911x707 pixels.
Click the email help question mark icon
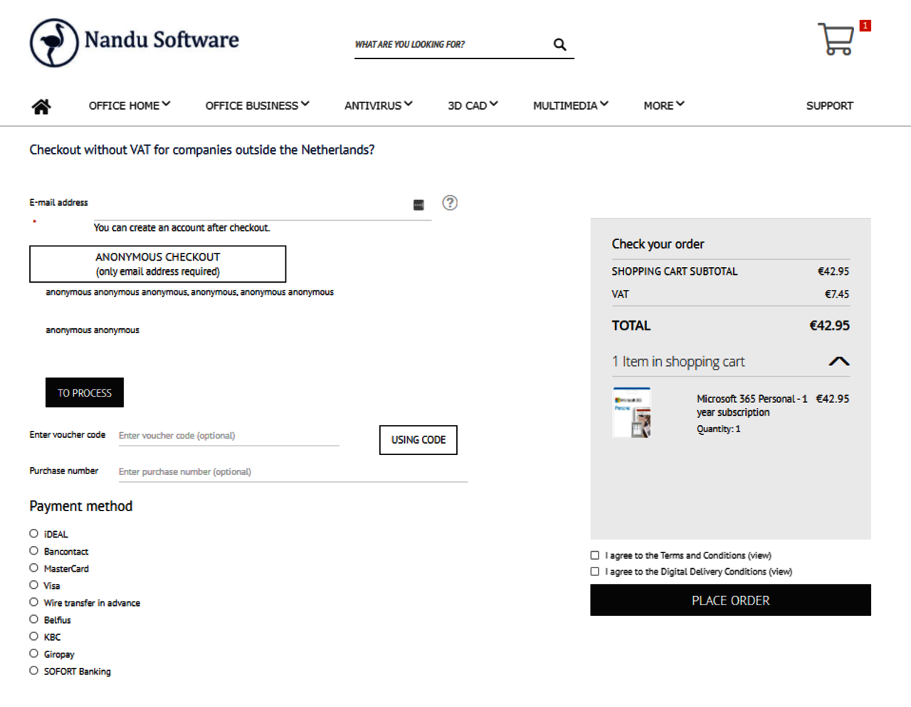pyautogui.click(x=450, y=203)
